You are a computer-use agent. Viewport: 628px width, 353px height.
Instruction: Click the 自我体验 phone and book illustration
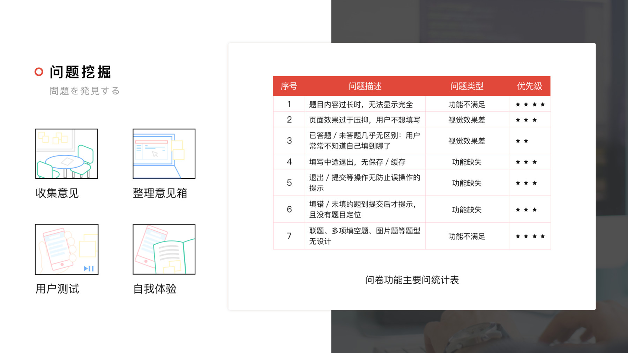click(x=164, y=249)
